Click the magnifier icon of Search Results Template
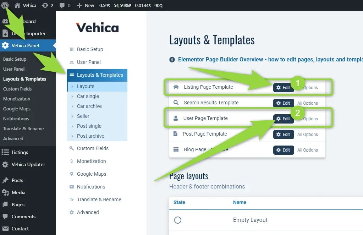363x235 pixels. 176,103
